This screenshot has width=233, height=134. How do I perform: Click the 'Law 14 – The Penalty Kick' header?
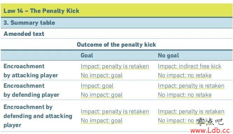pyautogui.click(x=41, y=11)
